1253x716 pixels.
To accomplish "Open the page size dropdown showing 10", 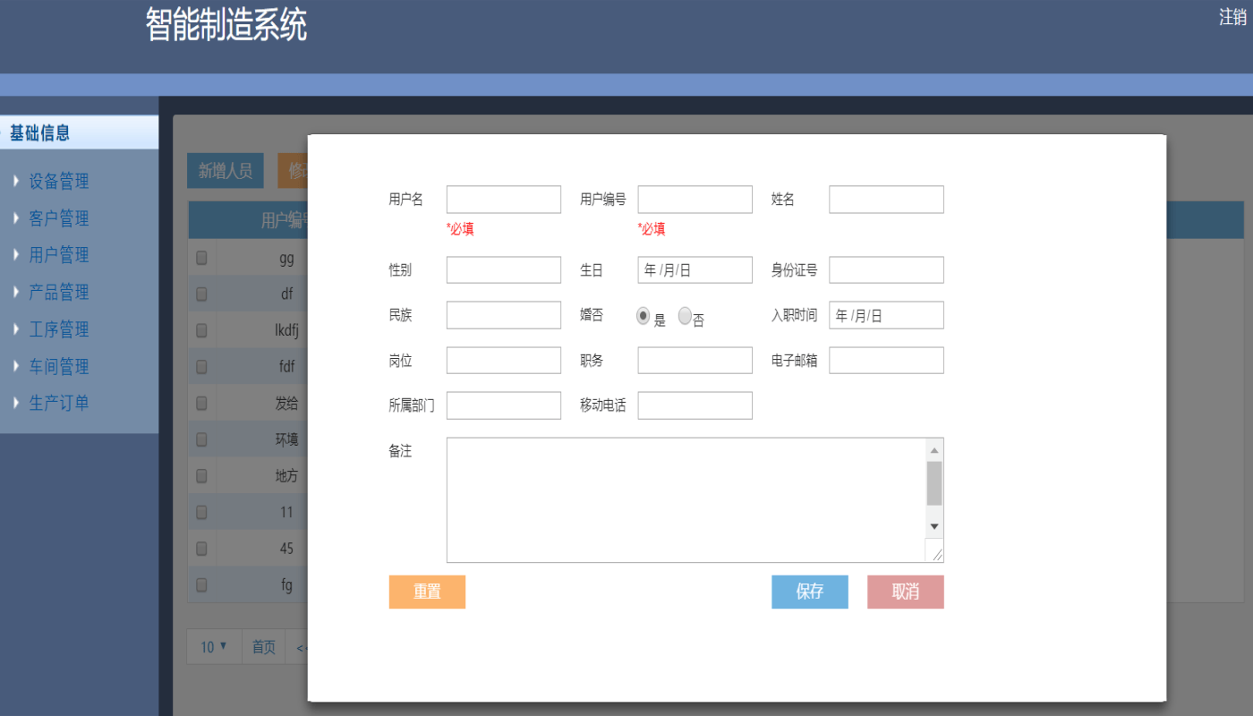I will [213, 646].
